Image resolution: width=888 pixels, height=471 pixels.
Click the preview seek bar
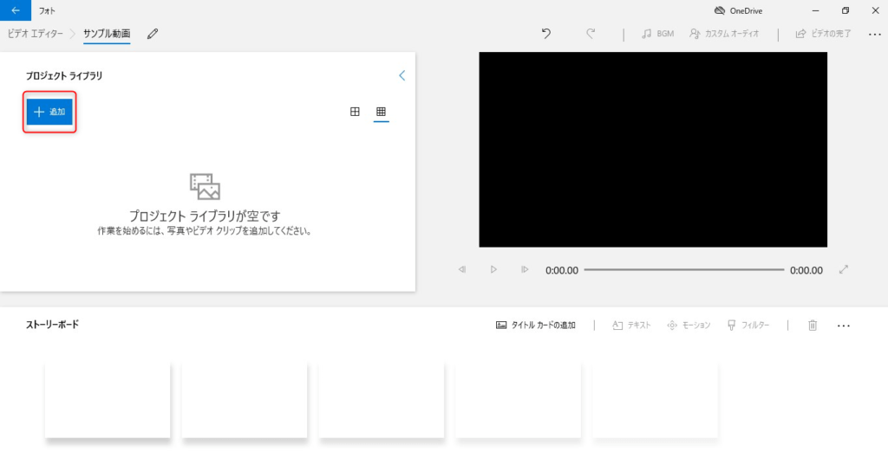pos(684,270)
